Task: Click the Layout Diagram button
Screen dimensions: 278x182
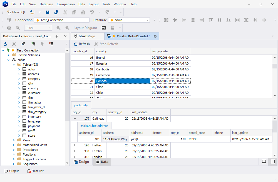Action: (x=85, y=28)
